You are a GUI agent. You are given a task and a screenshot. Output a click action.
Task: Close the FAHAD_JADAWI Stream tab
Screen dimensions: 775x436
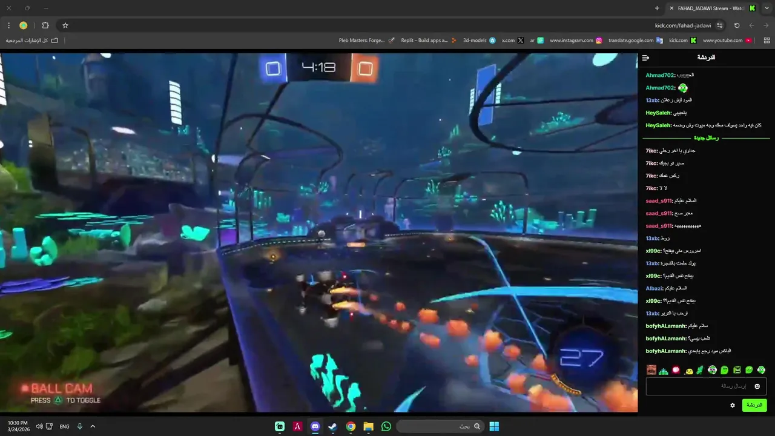pos(671,8)
